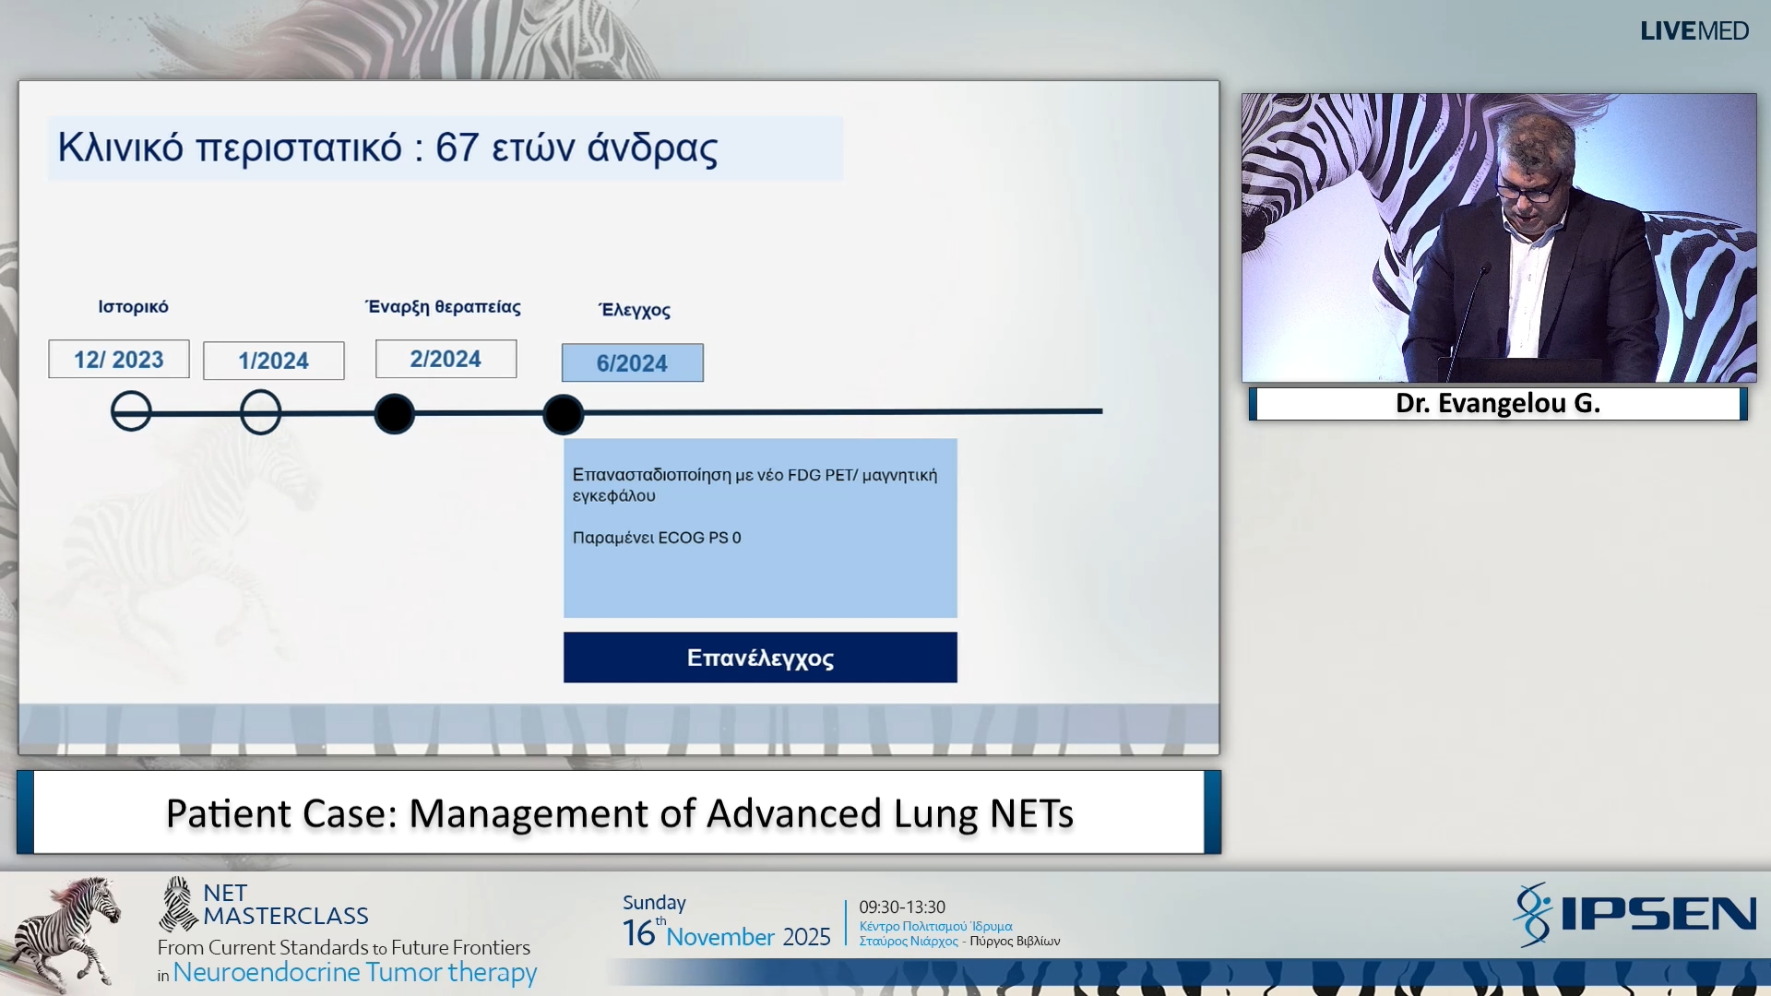Collapse the Ιστορικό timeline section
Image resolution: width=1771 pixels, height=996 pixels.
(134, 306)
